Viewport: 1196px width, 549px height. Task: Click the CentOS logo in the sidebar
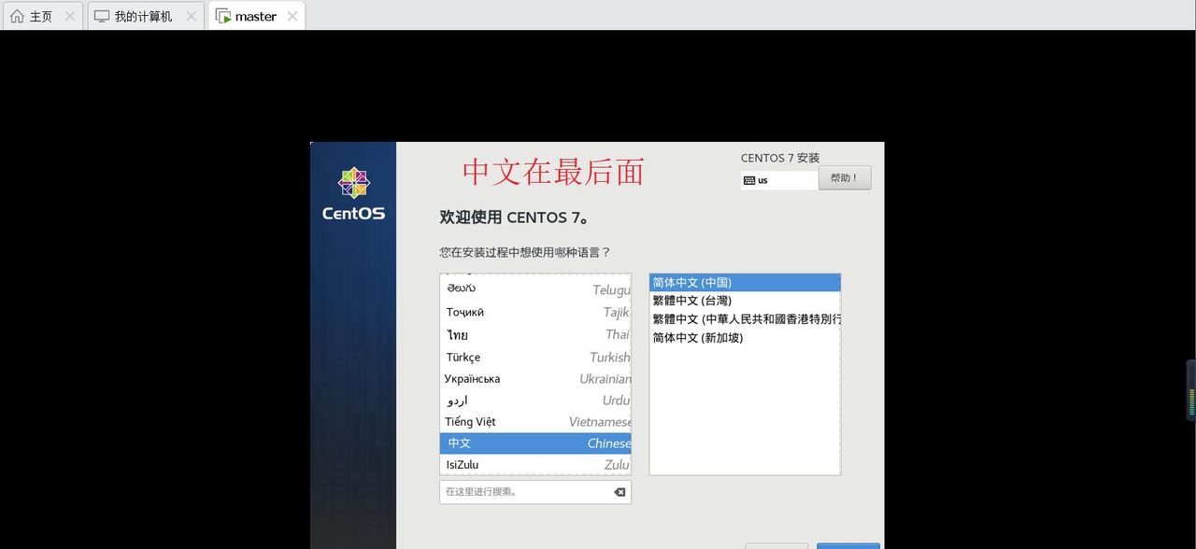[354, 183]
